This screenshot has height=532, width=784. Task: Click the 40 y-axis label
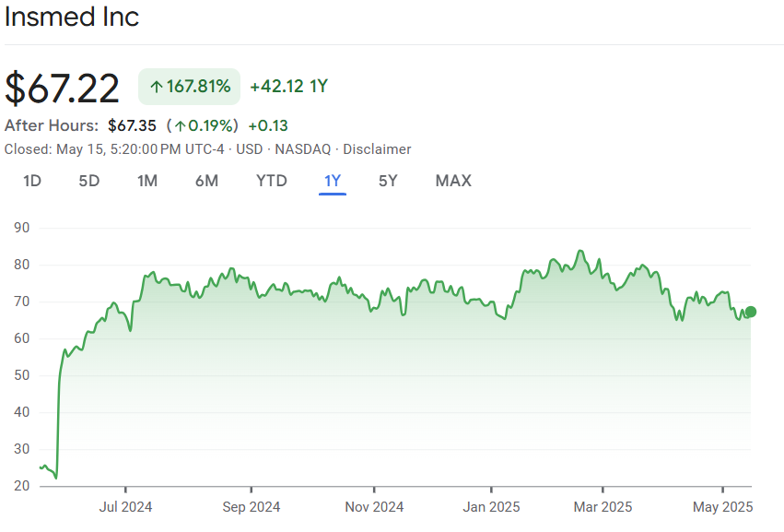pyautogui.click(x=22, y=412)
